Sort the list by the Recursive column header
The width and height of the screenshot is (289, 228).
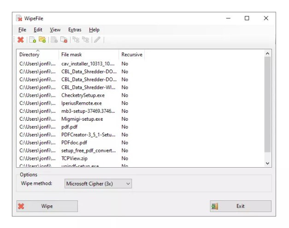(132, 54)
